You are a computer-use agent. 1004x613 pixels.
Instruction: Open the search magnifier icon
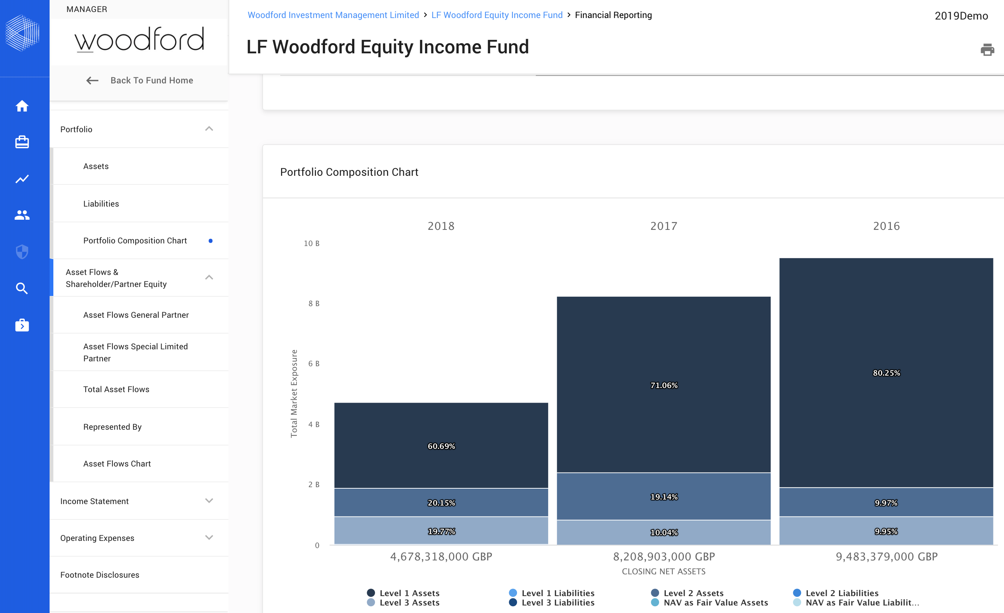point(22,288)
